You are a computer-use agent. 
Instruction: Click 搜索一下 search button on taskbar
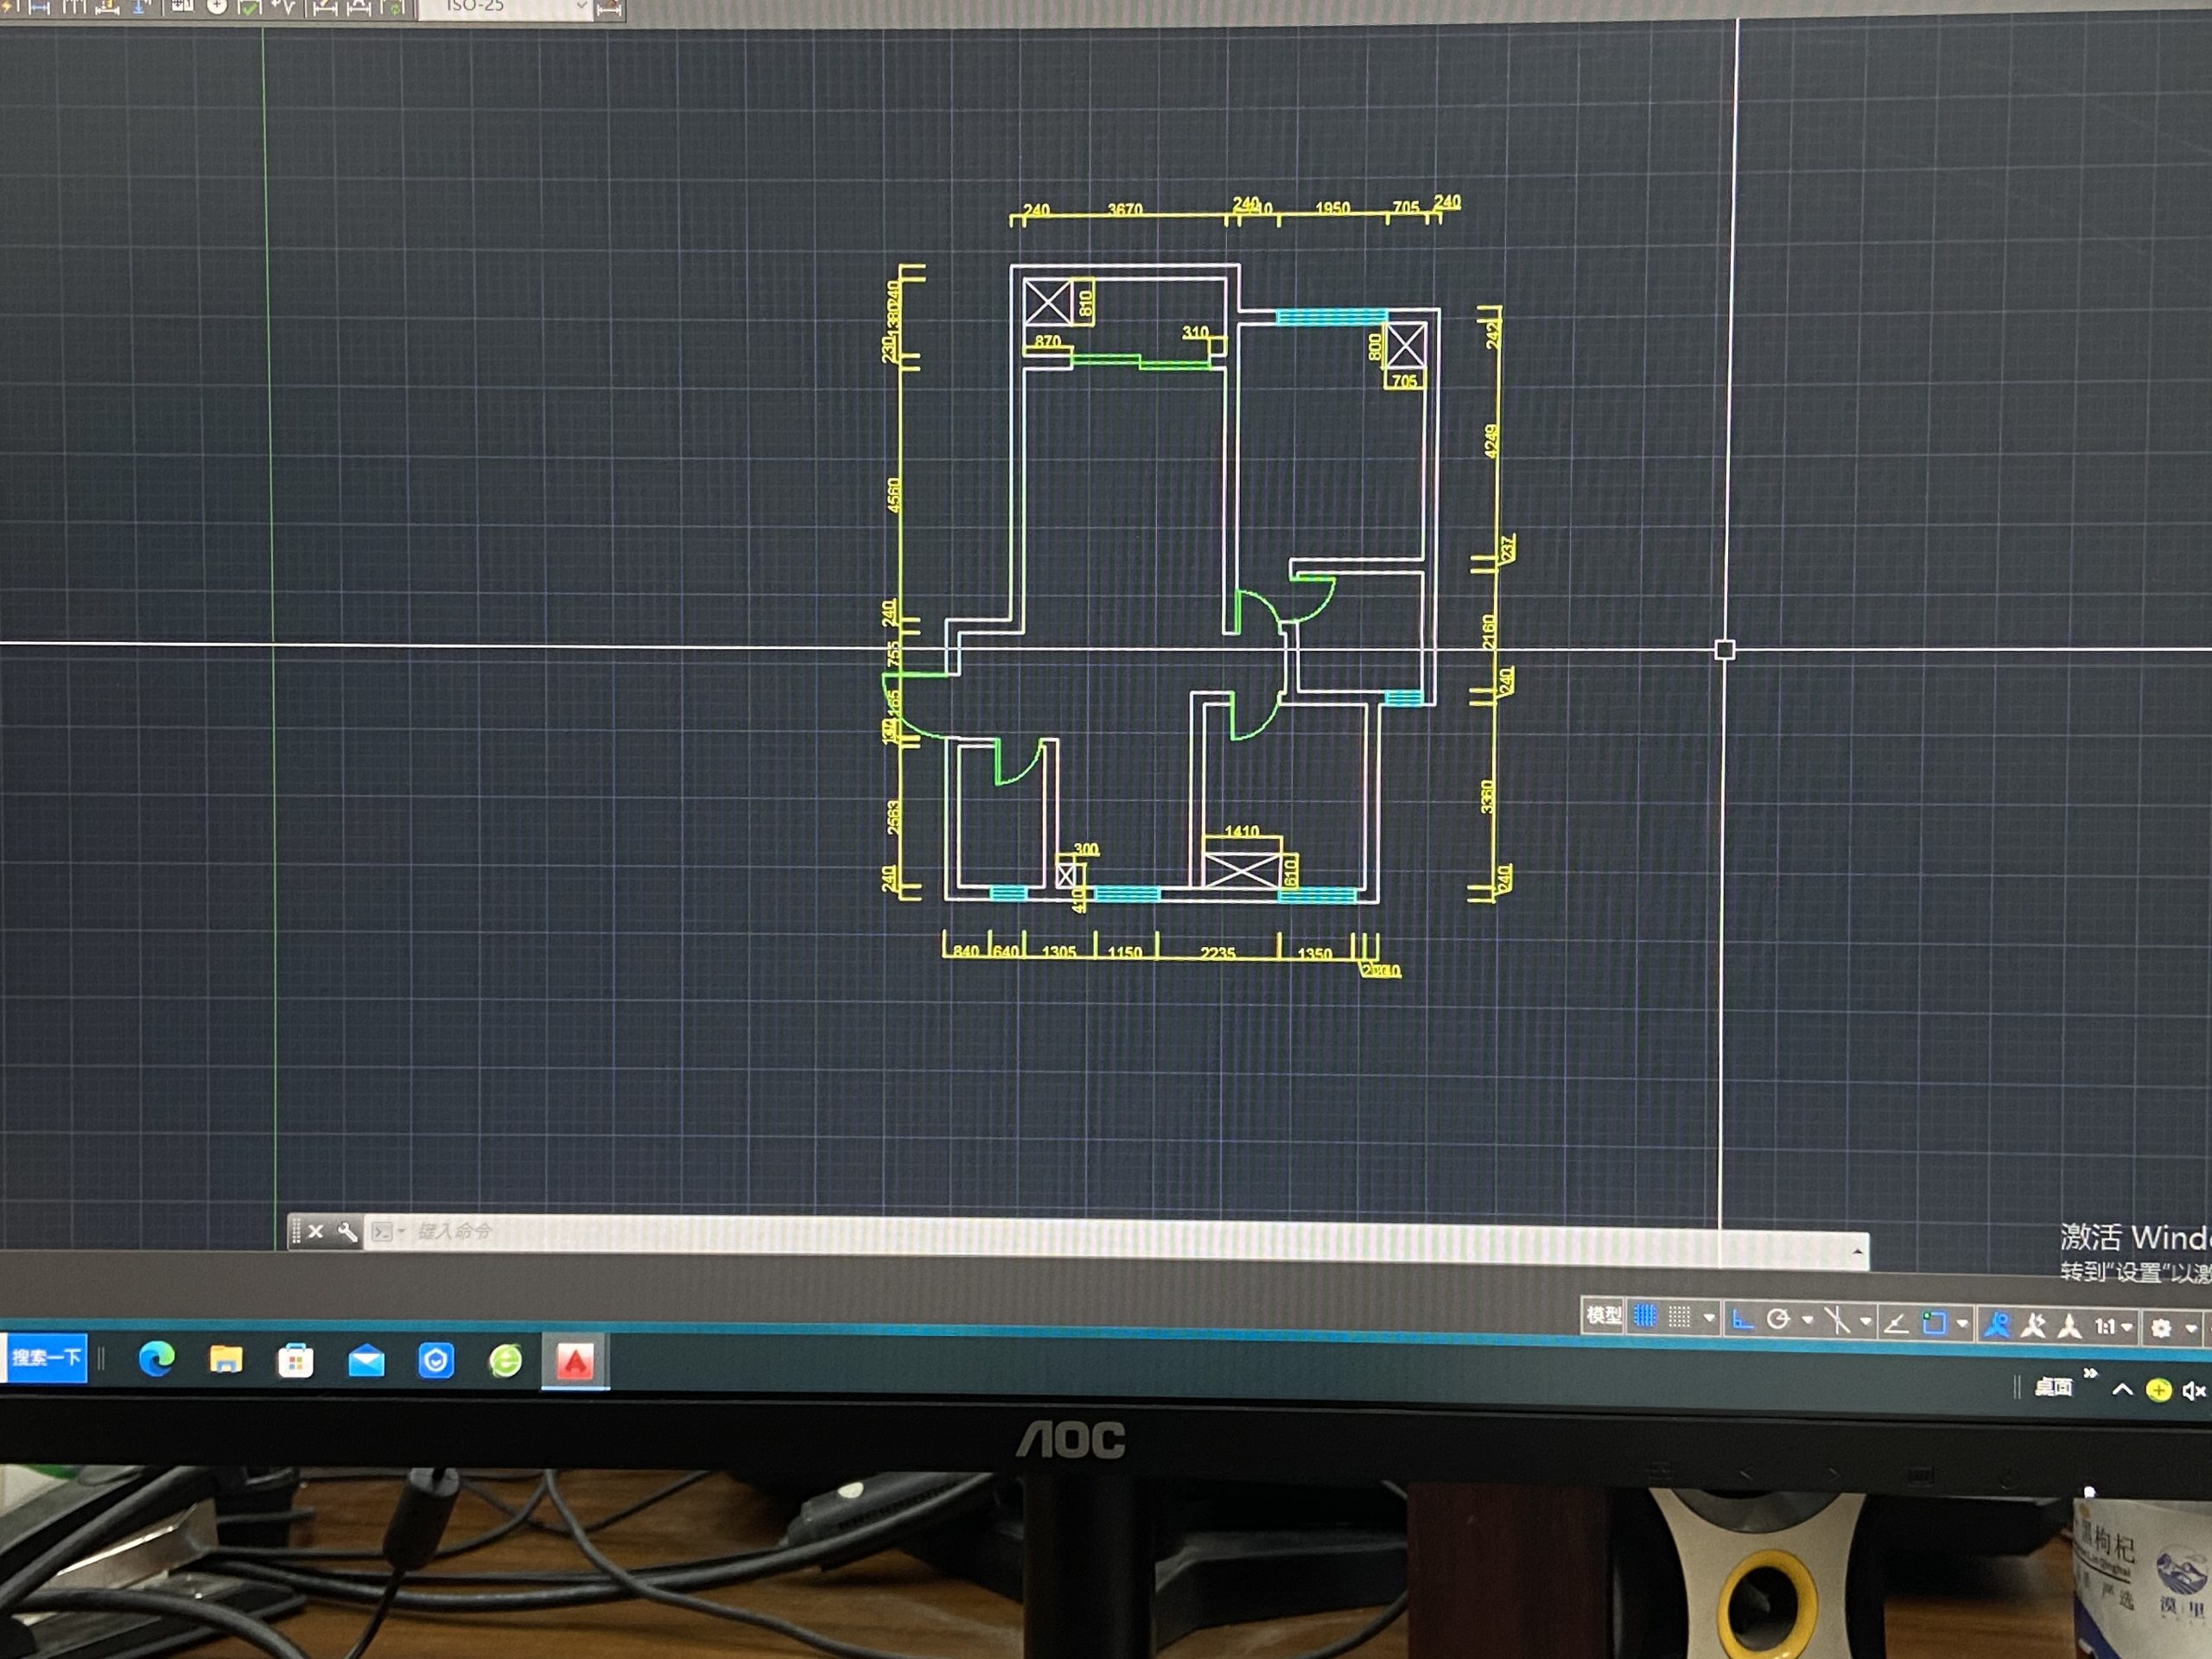click(x=45, y=1357)
